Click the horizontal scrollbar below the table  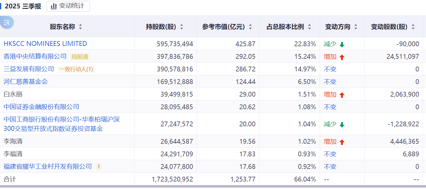[210, 186]
